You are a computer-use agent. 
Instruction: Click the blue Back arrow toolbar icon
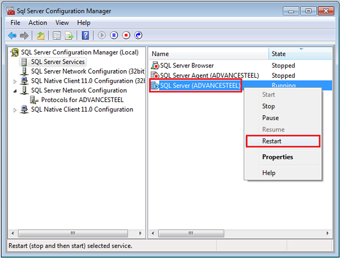pyautogui.click(x=12, y=35)
